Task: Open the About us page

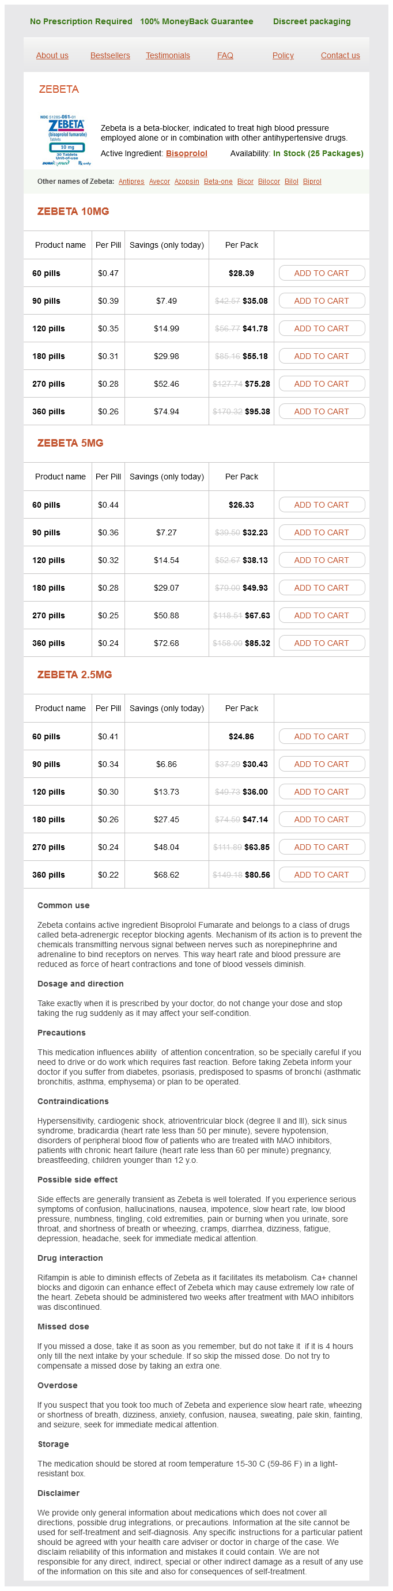Action: [x=52, y=55]
